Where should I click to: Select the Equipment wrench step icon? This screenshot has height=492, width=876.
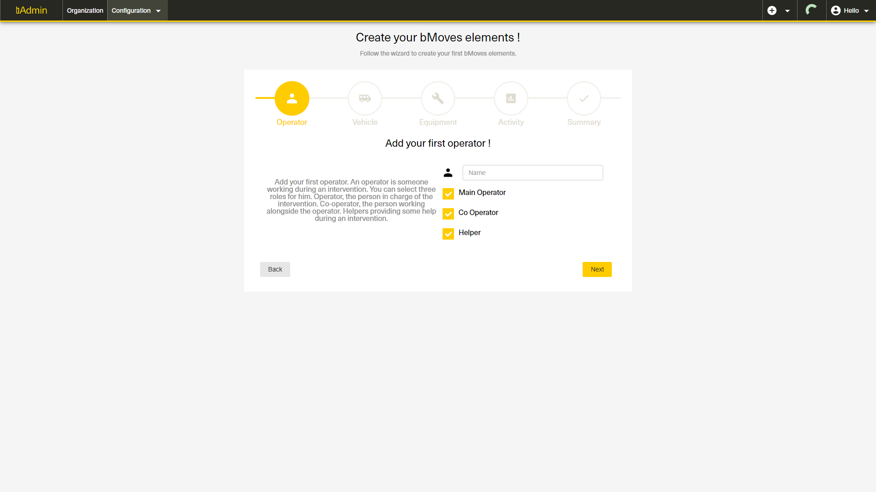point(438,98)
